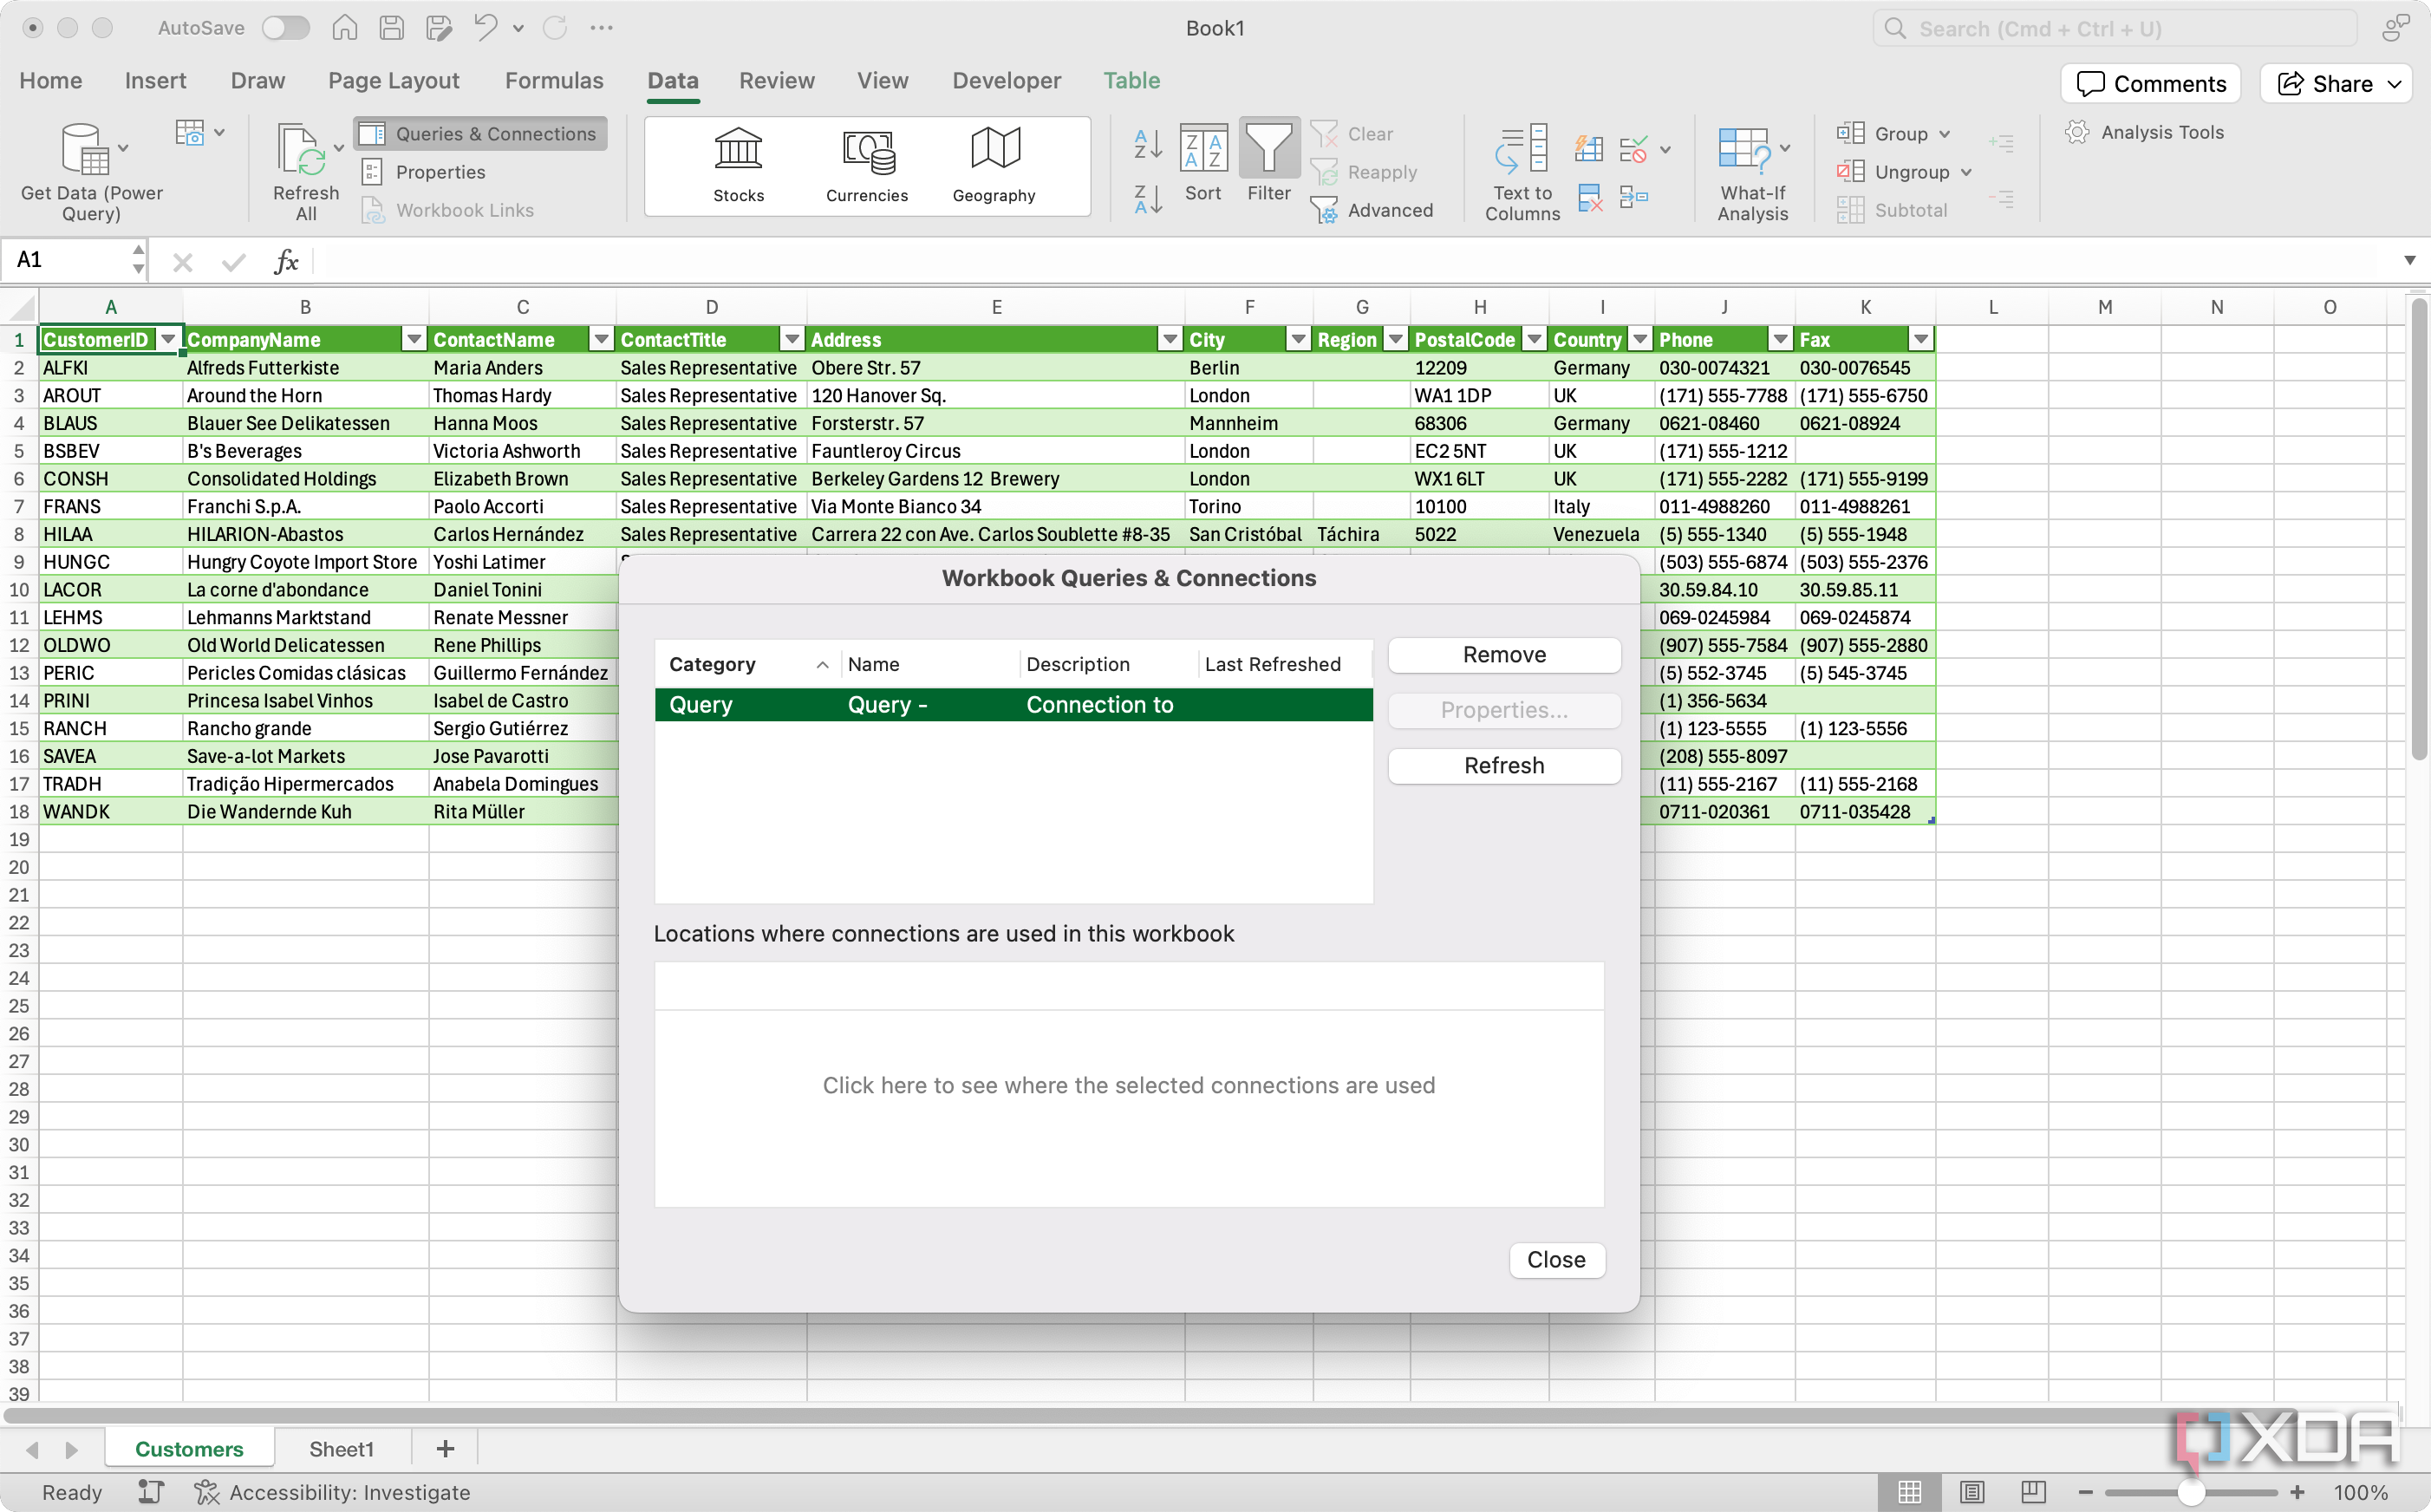
Task: Close the Workbook Queries & Connections dialog
Action: pyautogui.click(x=1555, y=1260)
